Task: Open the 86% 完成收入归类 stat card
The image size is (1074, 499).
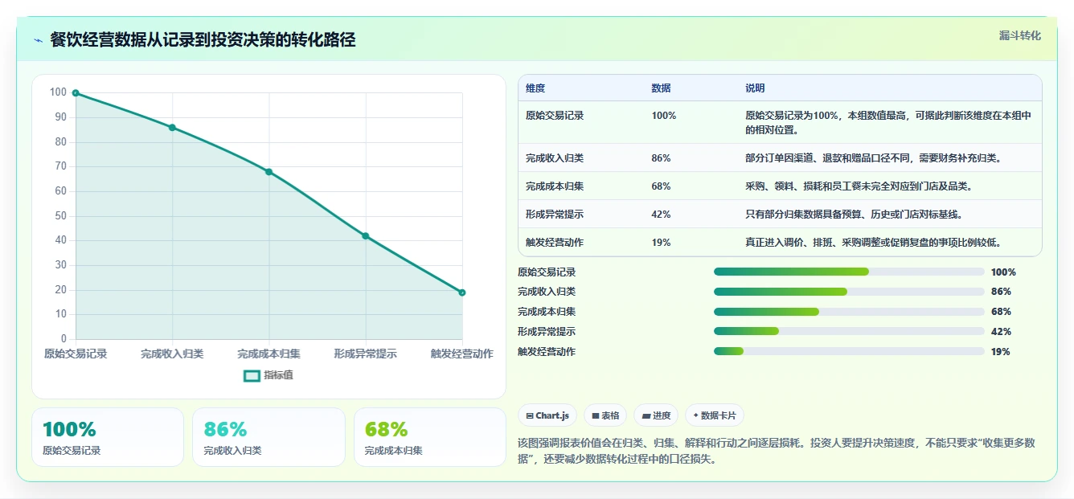Action: point(268,437)
